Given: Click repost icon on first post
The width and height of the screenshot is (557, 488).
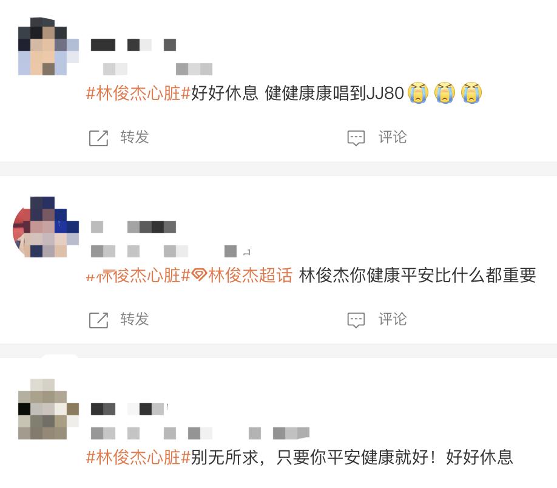Looking at the screenshot, I should 98,138.
